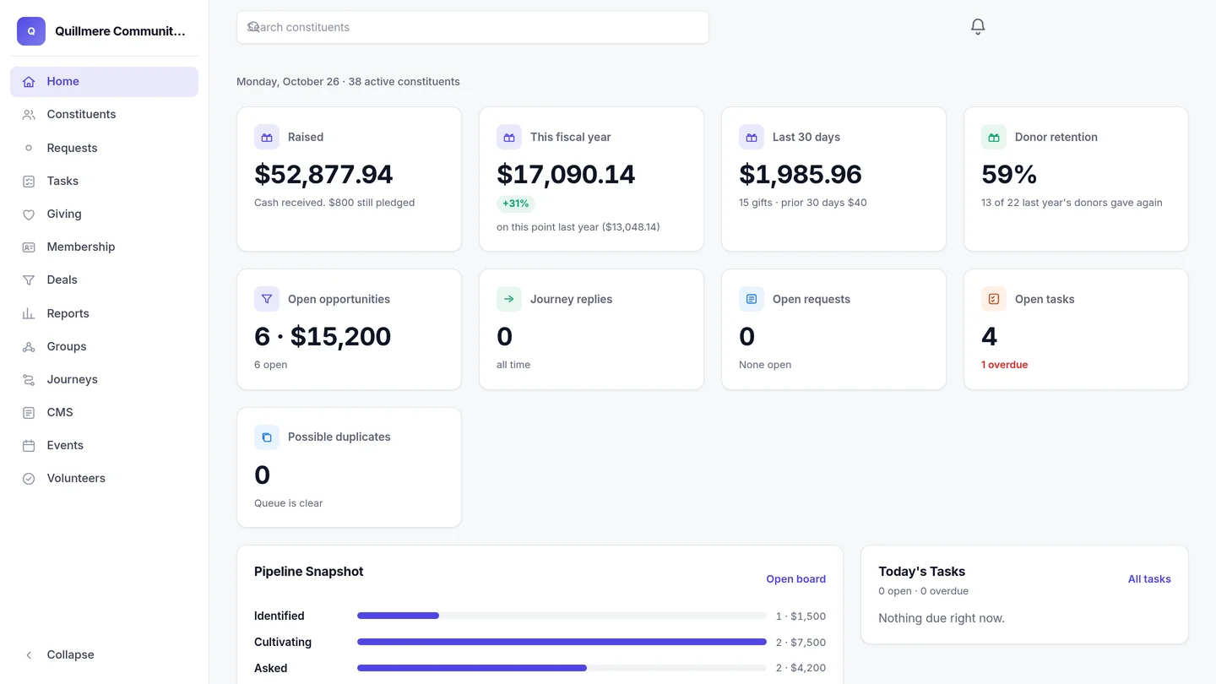Viewport: 1216px width, 684px height.
Task: Click the Possible duplicates copy icon
Action: pyautogui.click(x=267, y=437)
